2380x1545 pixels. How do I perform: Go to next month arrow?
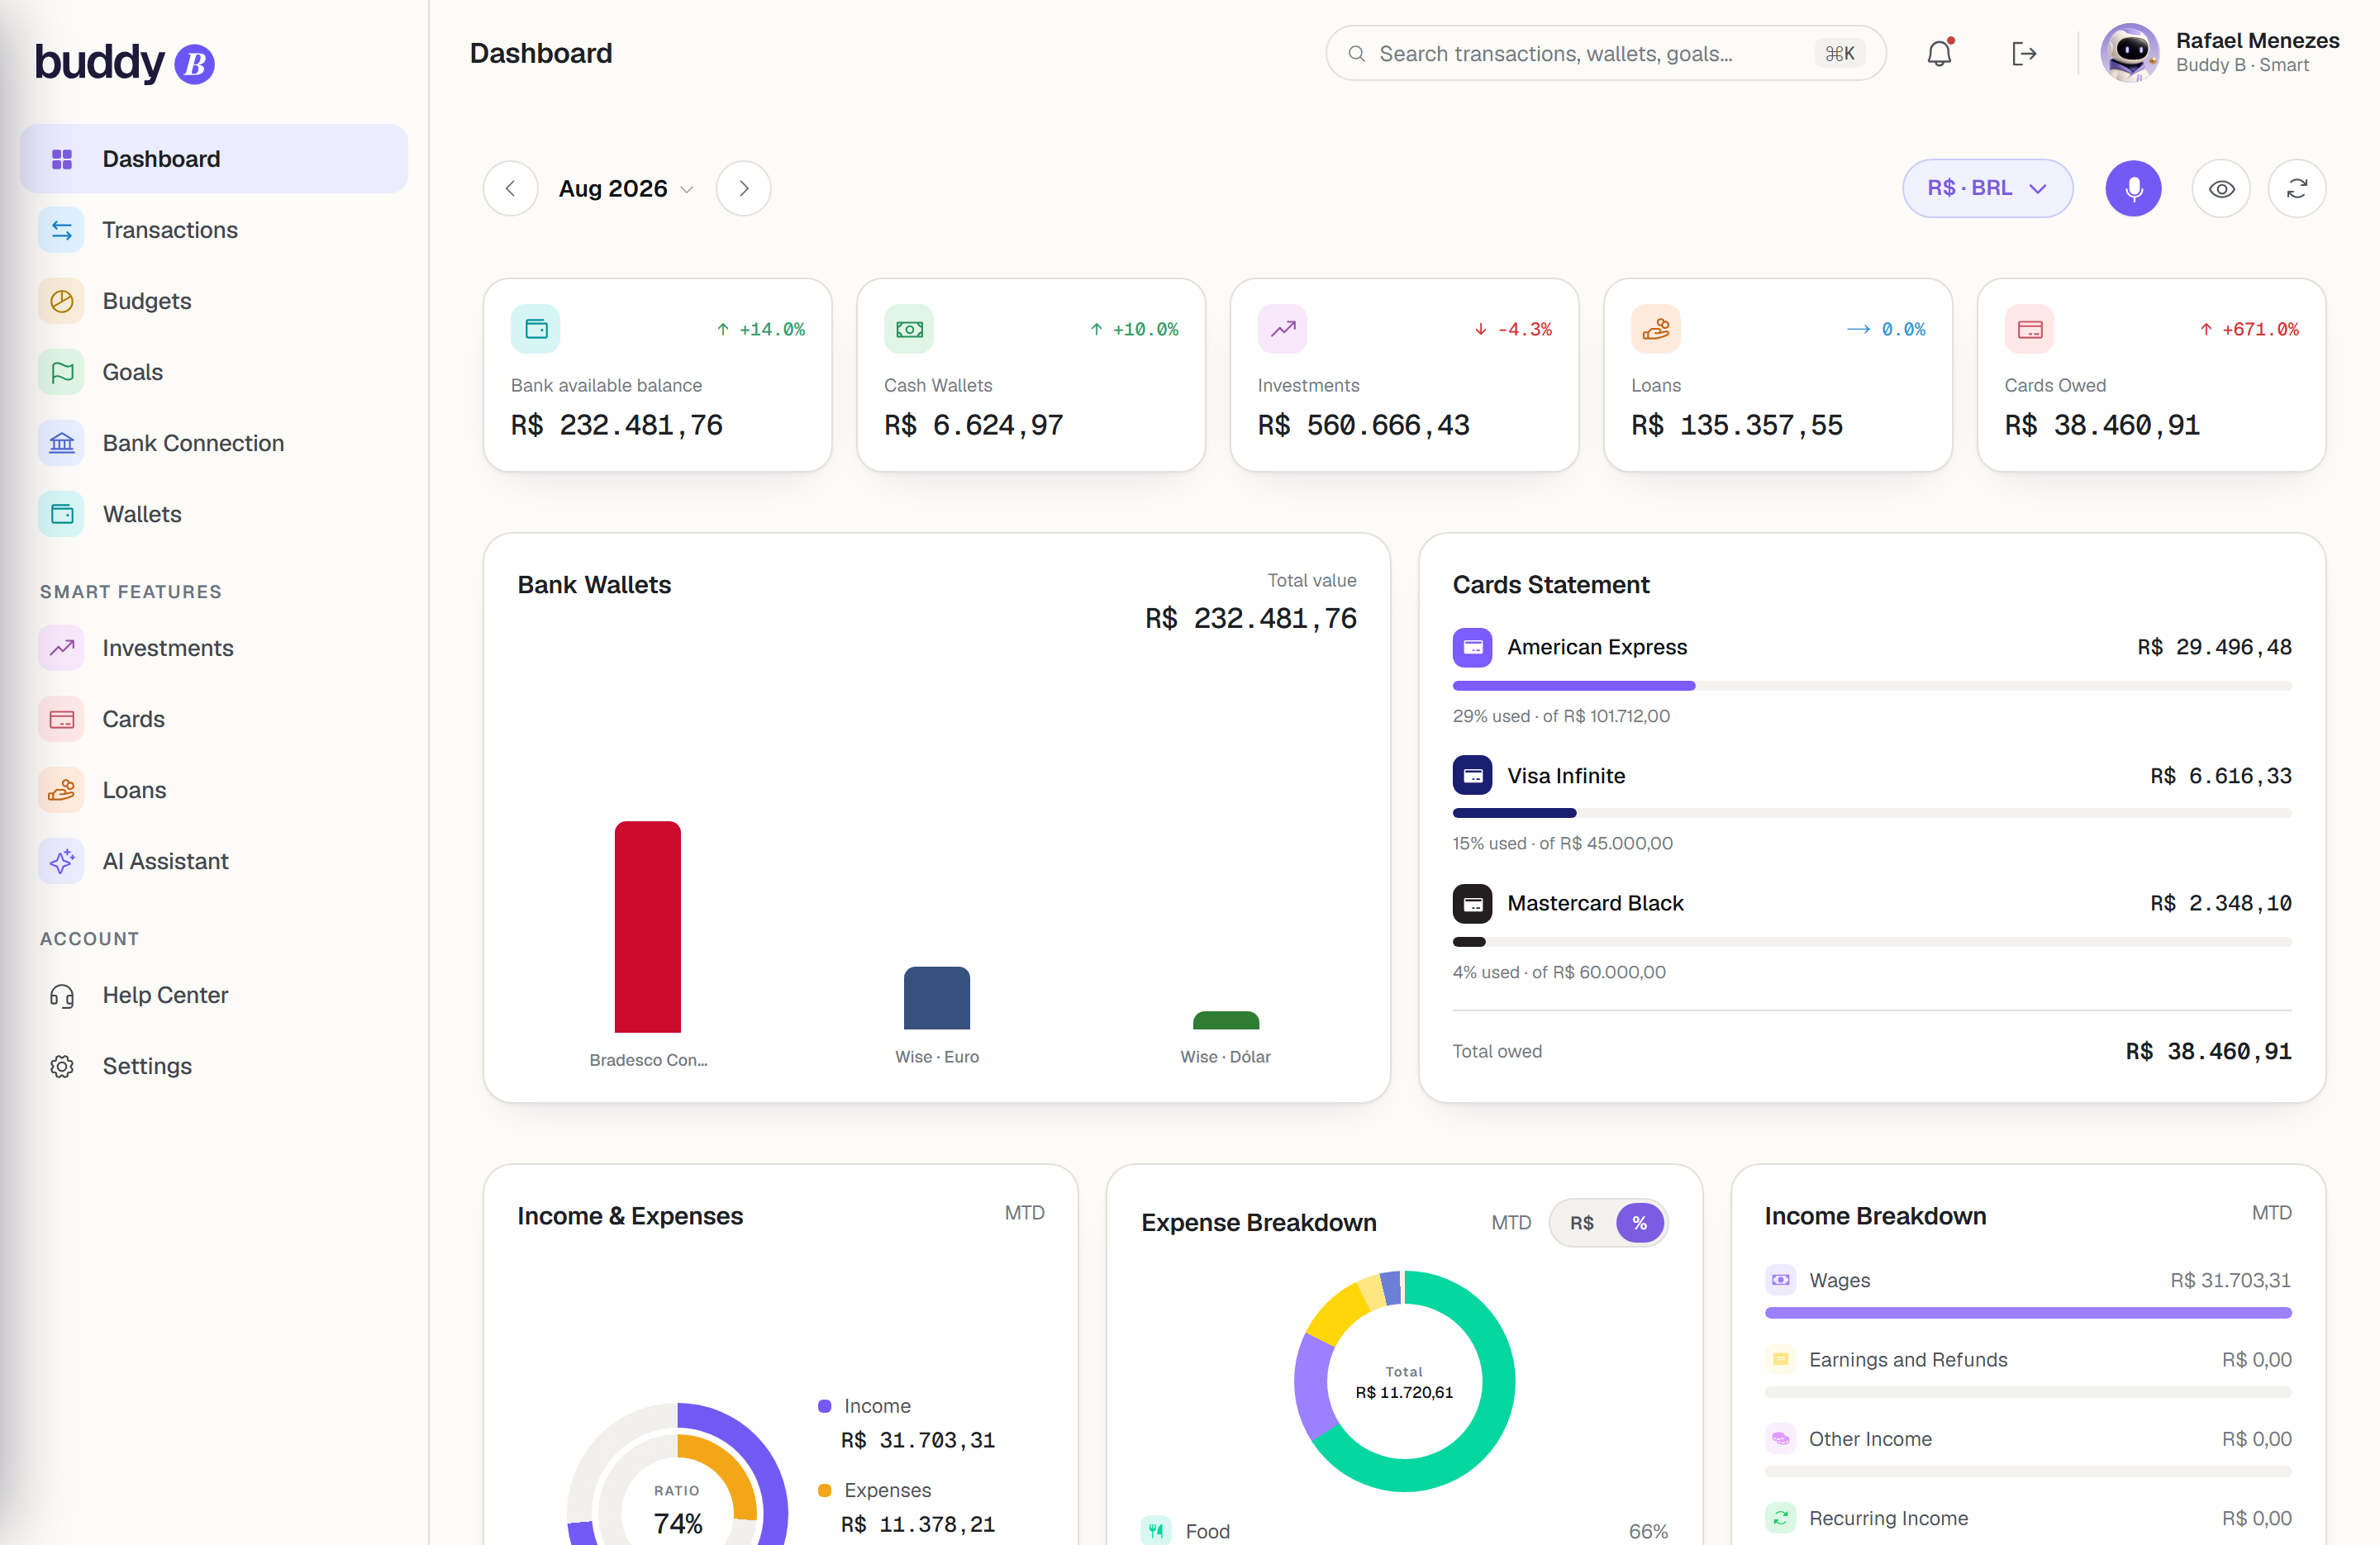pyautogui.click(x=744, y=188)
